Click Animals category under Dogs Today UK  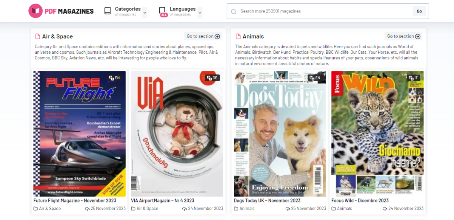244,208
